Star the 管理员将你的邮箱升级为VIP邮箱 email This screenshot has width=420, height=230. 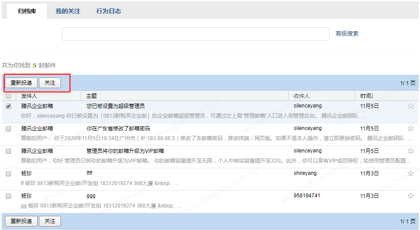point(410,151)
